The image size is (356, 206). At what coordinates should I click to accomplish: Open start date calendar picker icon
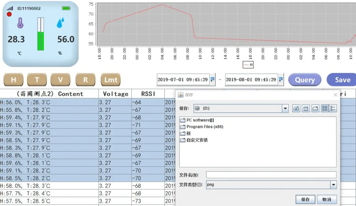[213, 79]
